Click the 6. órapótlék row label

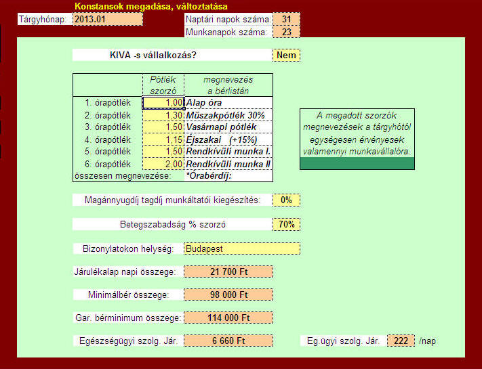coord(108,165)
